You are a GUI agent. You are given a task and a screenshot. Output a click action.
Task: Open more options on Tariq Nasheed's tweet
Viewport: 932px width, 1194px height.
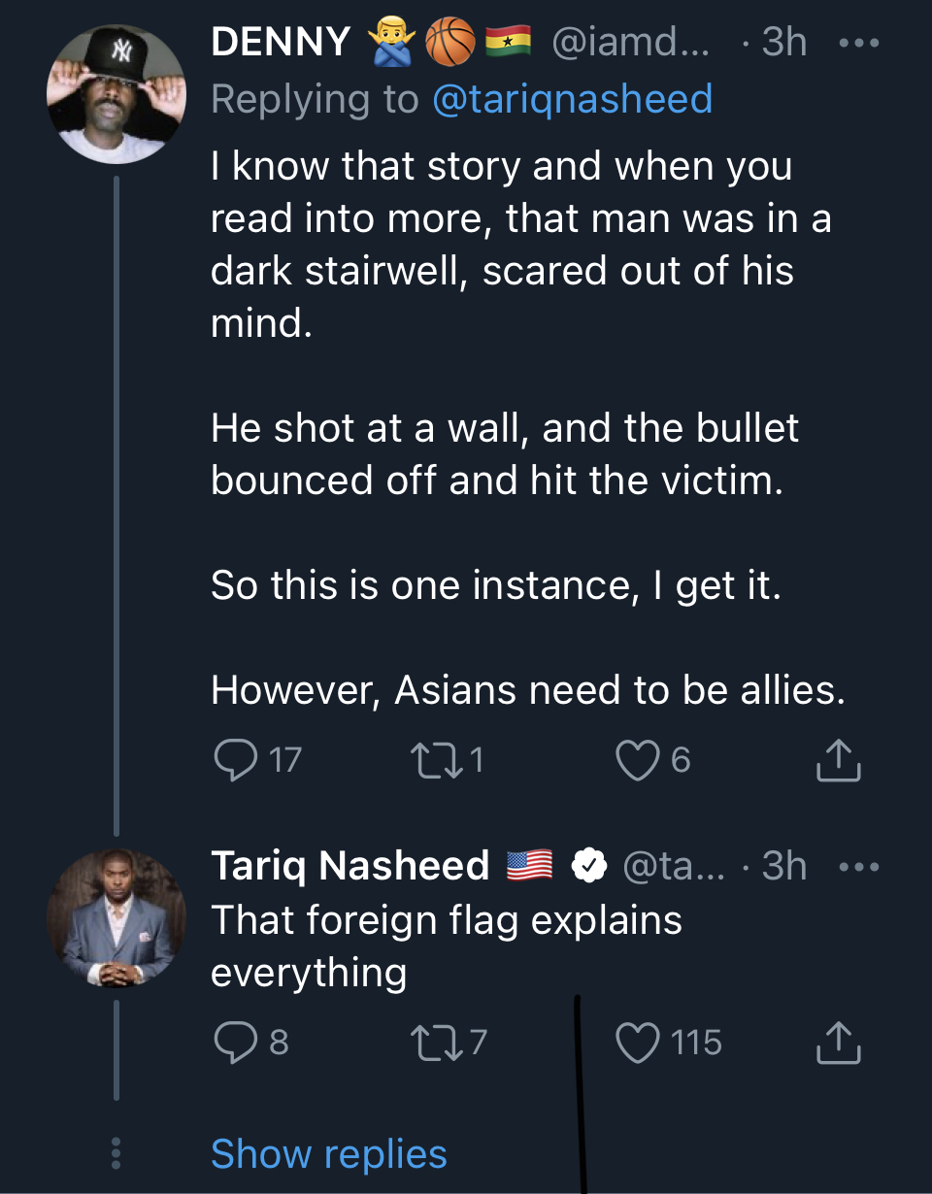[858, 866]
